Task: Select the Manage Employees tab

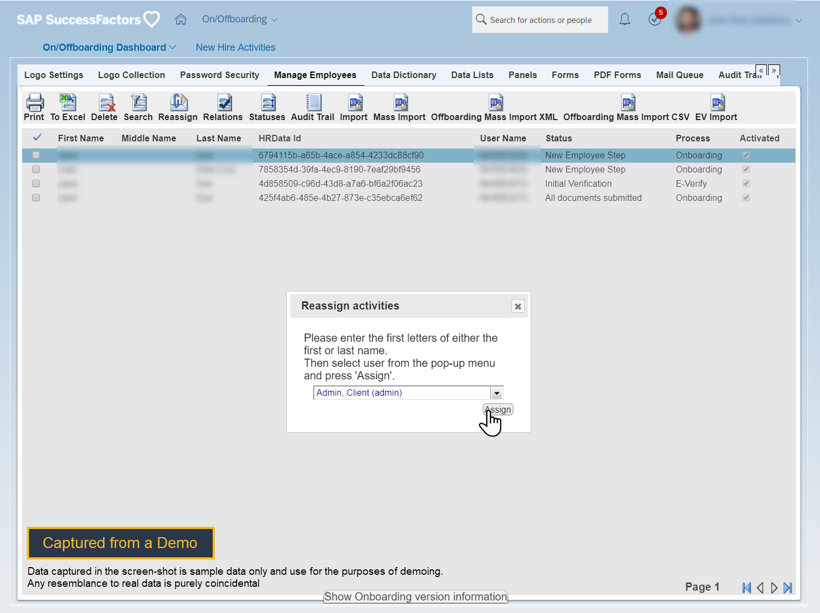Action: [315, 75]
